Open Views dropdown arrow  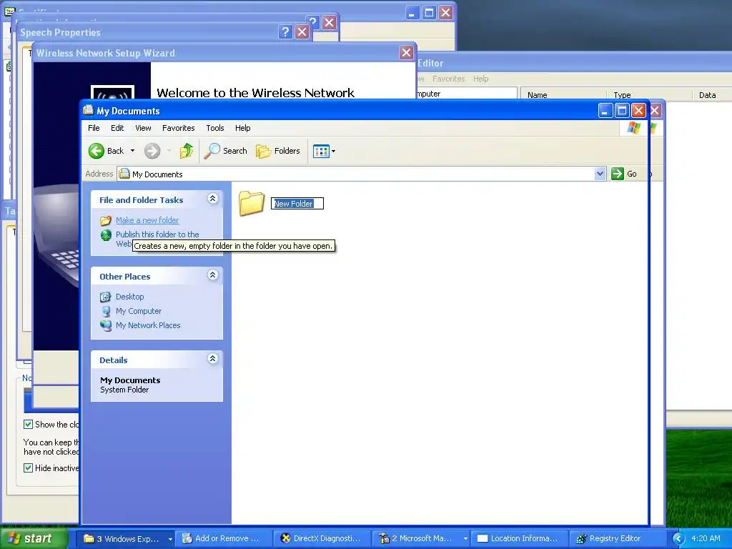pos(333,152)
